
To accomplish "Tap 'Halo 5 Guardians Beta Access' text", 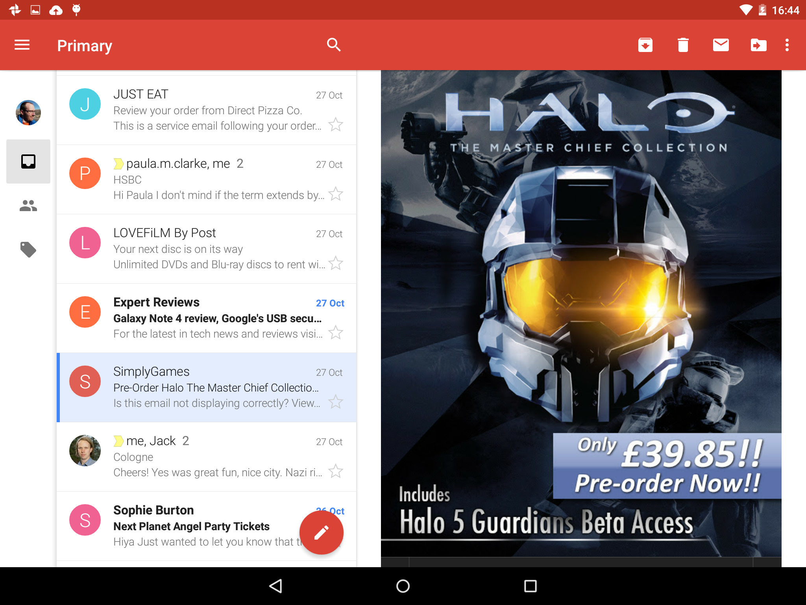I will [x=546, y=521].
